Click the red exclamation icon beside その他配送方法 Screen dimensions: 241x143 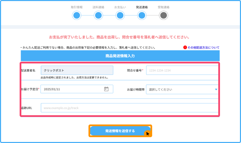coord(185,48)
